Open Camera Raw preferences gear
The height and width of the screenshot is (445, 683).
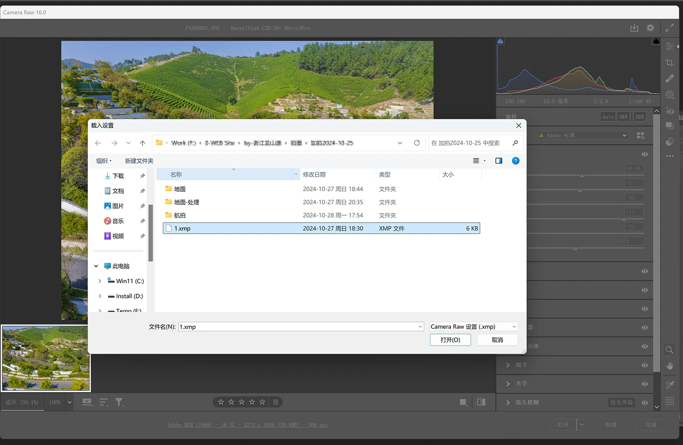tap(650, 28)
